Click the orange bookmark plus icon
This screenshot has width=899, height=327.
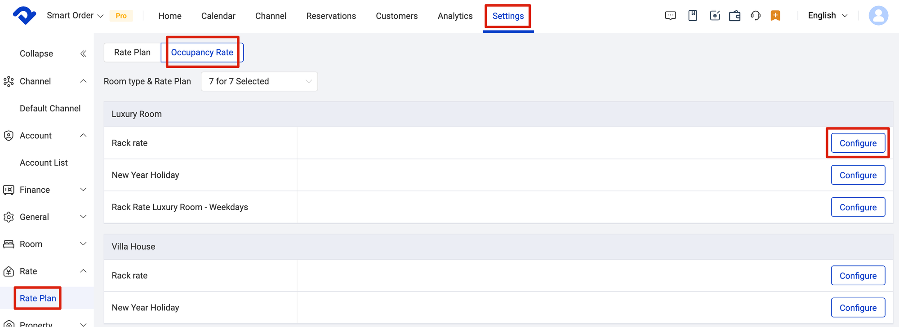pyautogui.click(x=775, y=16)
